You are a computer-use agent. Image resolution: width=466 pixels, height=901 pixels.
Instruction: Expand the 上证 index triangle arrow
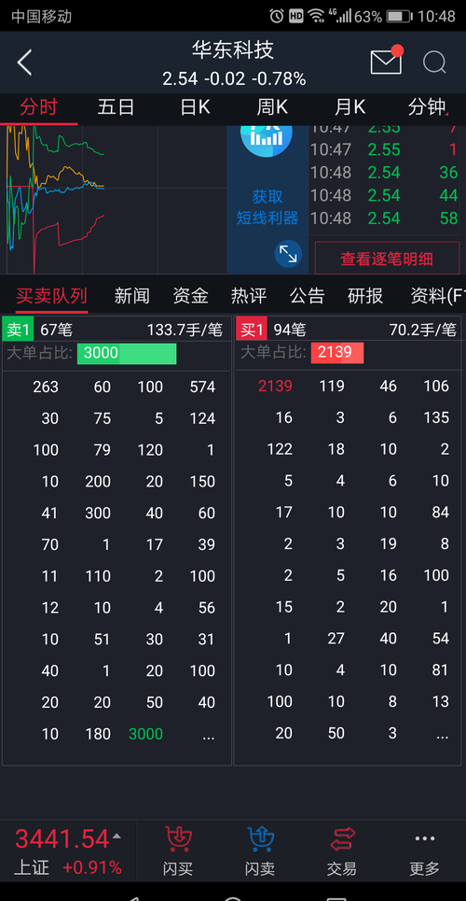click(116, 836)
